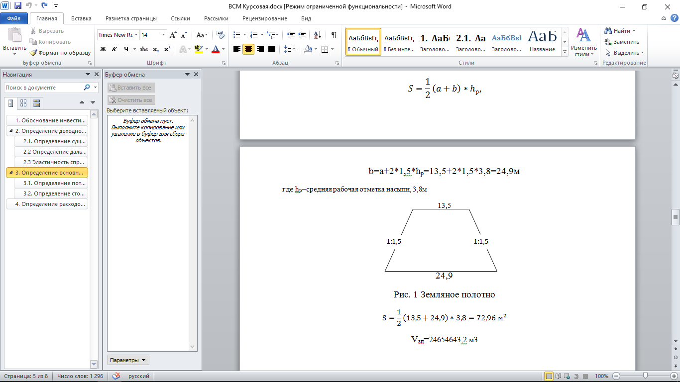Open the Параметры dropdown in clipboard pane

(x=128, y=360)
